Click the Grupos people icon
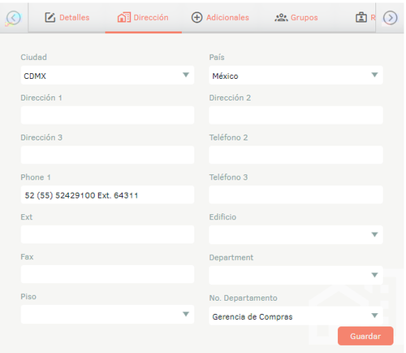Image resolution: width=406 pixels, height=353 pixels. [x=281, y=18]
